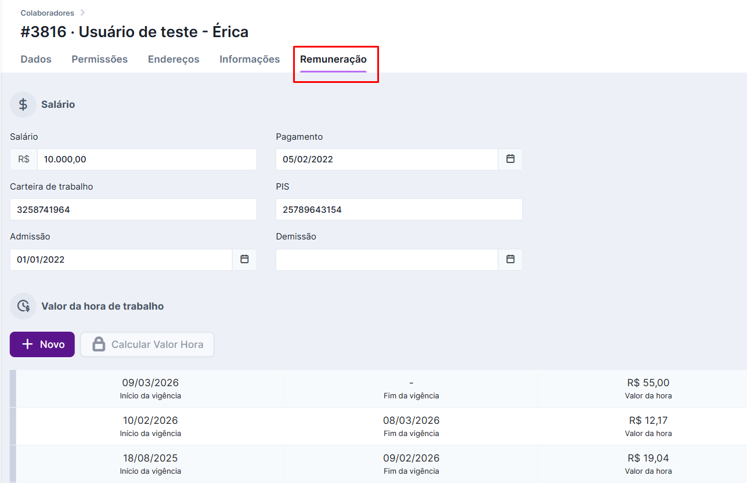This screenshot has height=483, width=747.
Task: Open the Pagamento date calendar icon
Action: tap(510, 159)
